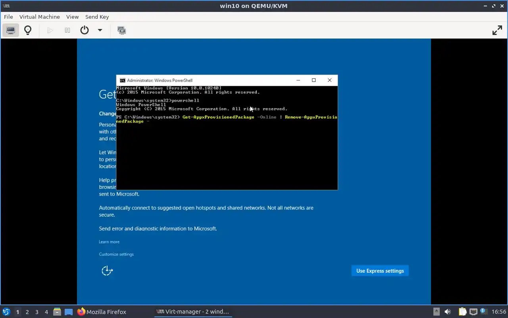Select Virt-manager taskbar entry
Image resolution: width=508 pixels, height=318 pixels.
click(193, 312)
